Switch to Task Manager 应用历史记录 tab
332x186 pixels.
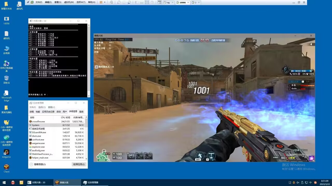click(x=48, y=112)
